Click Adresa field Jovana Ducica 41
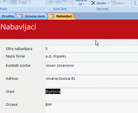This screenshot has height=113, width=138. pos(92,81)
